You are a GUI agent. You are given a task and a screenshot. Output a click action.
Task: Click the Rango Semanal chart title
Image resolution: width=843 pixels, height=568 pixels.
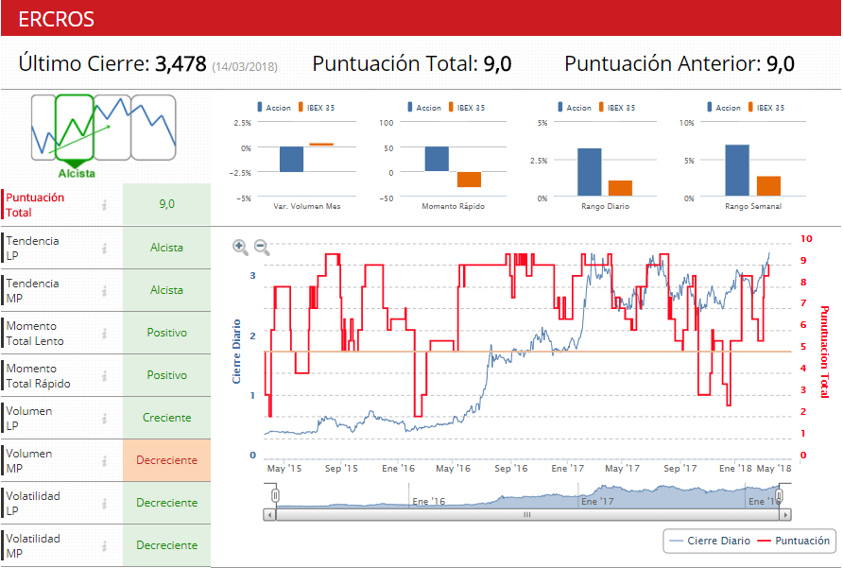(x=753, y=206)
